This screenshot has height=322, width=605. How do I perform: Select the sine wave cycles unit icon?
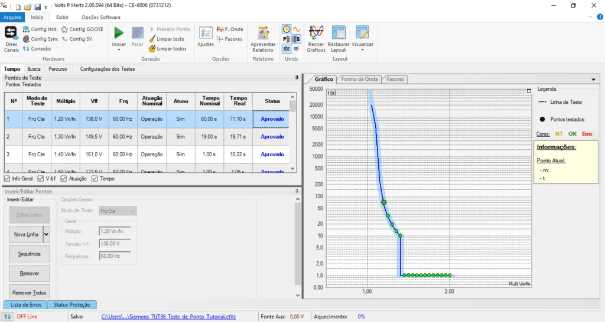click(297, 29)
